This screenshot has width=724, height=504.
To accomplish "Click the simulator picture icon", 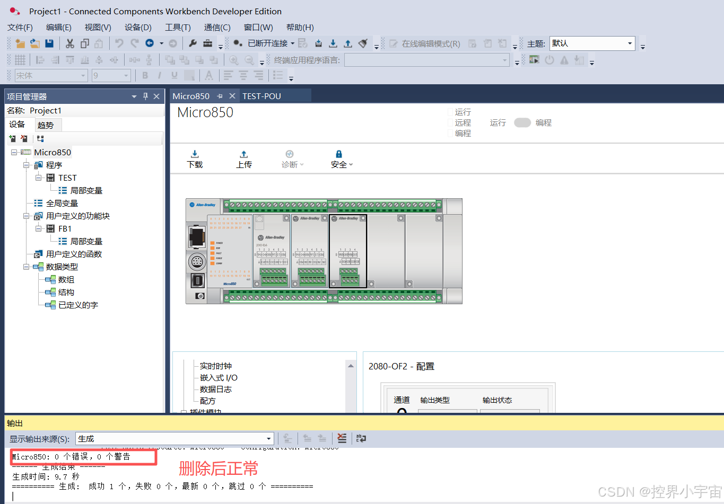I will tap(534, 59).
